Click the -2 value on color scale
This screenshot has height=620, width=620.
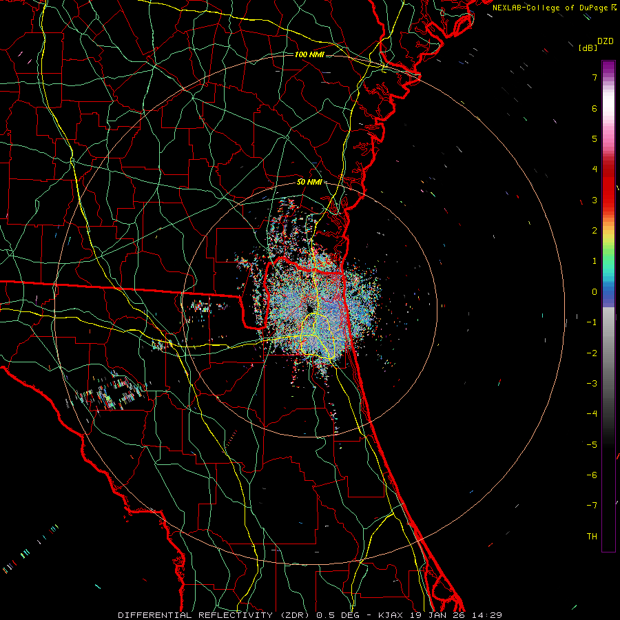click(592, 353)
